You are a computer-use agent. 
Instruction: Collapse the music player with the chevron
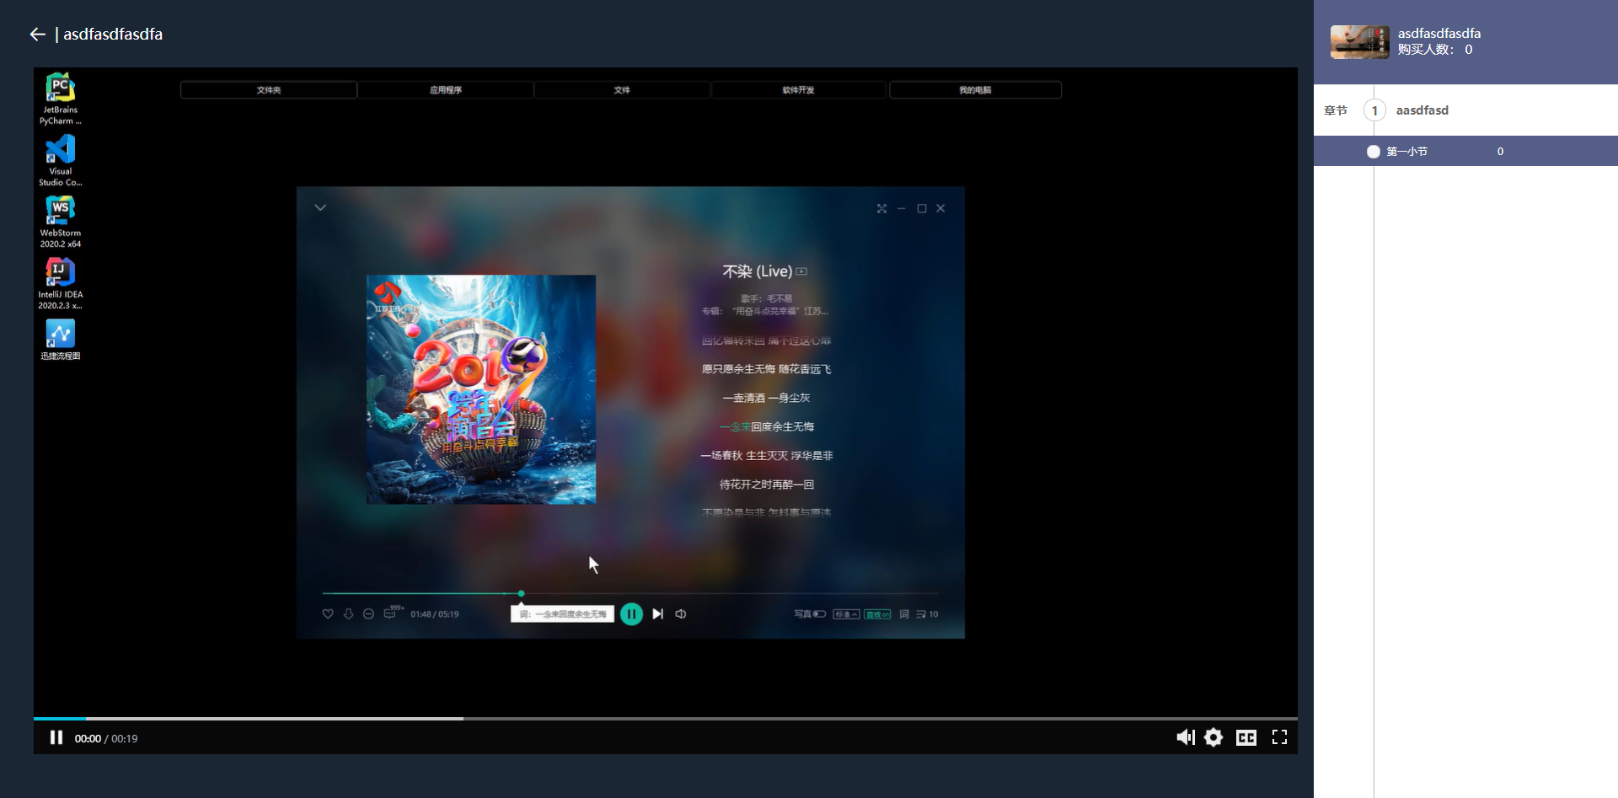pos(320,207)
